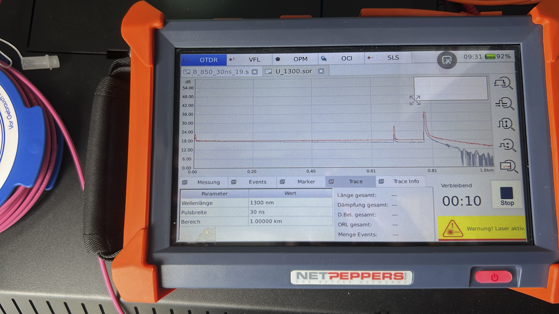Tap the red power button on device
The image size is (559, 314).
(x=493, y=276)
